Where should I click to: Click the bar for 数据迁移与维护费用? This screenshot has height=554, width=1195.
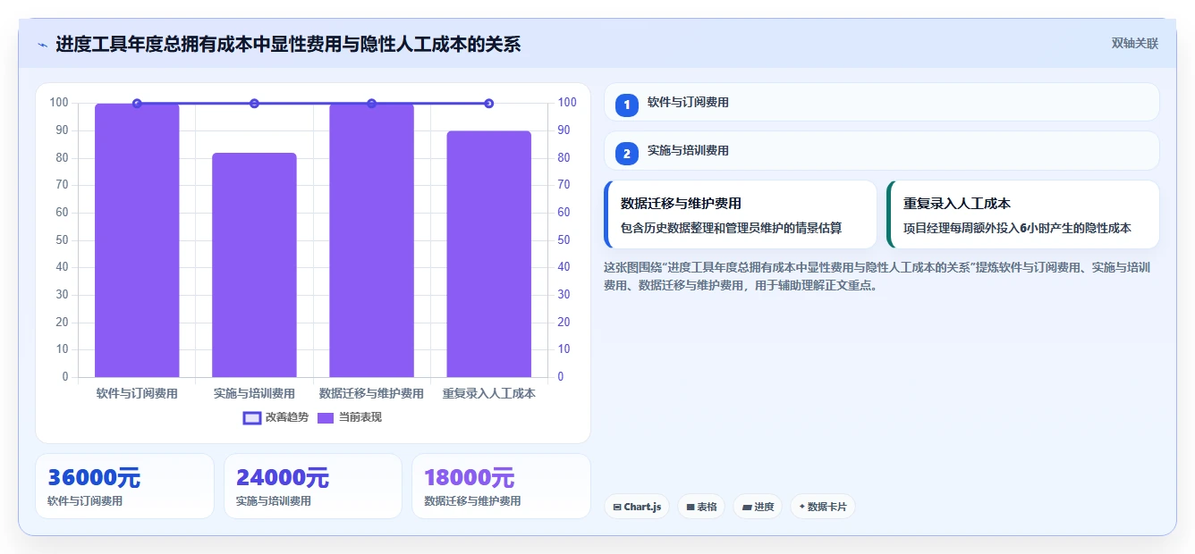coord(371,240)
